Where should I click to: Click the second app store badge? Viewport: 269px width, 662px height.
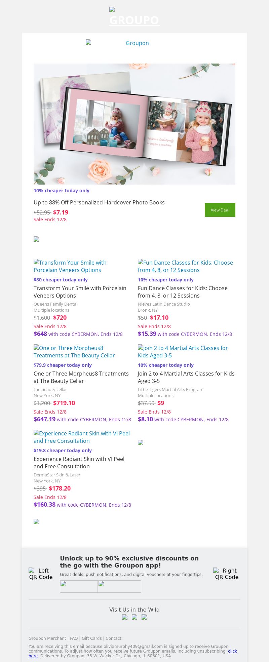tap(119, 586)
